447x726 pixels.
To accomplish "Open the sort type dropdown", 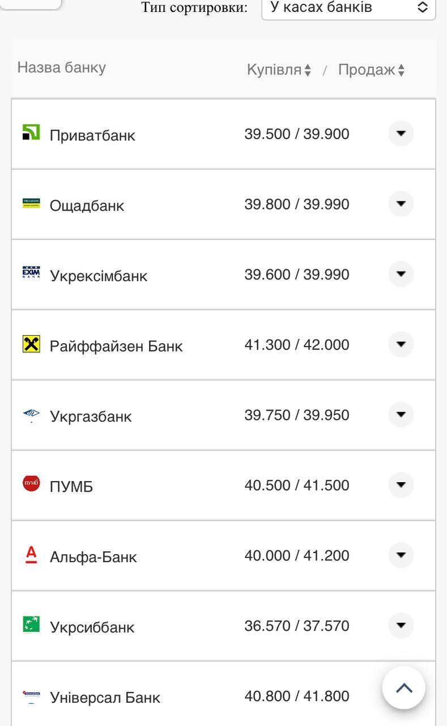I will 348,8.
